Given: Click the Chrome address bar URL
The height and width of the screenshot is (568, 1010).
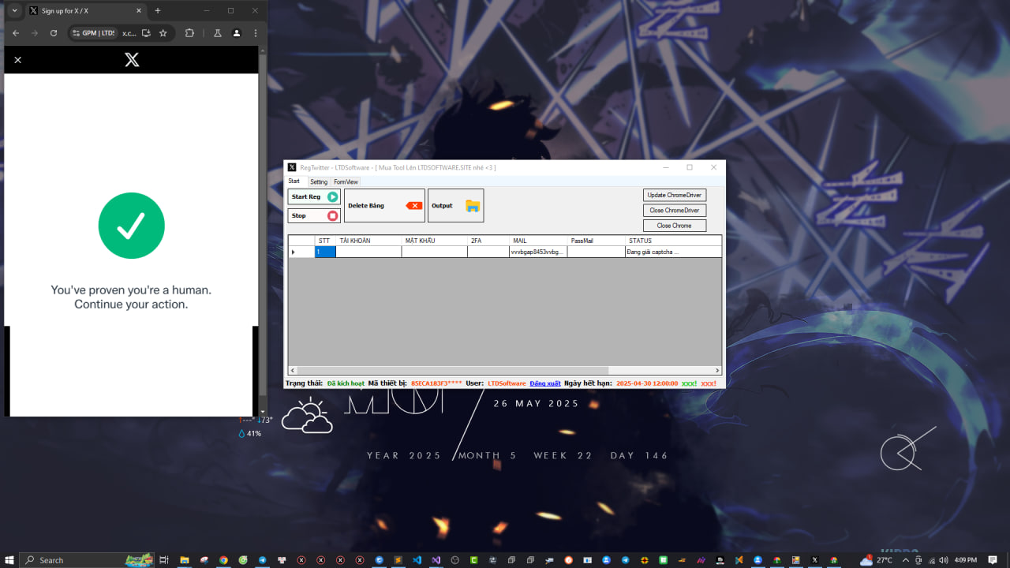Looking at the screenshot, I should 129,33.
